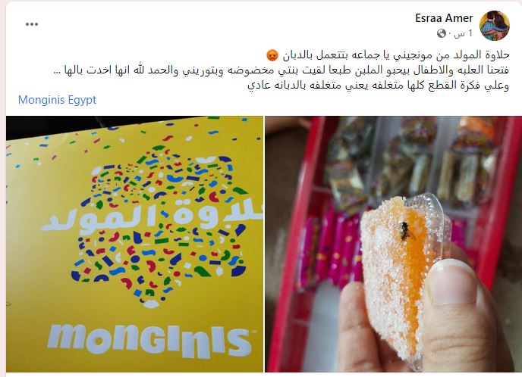Click the globe public privacy icon
The height and width of the screenshot is (377, 522).
pos(442,33)
